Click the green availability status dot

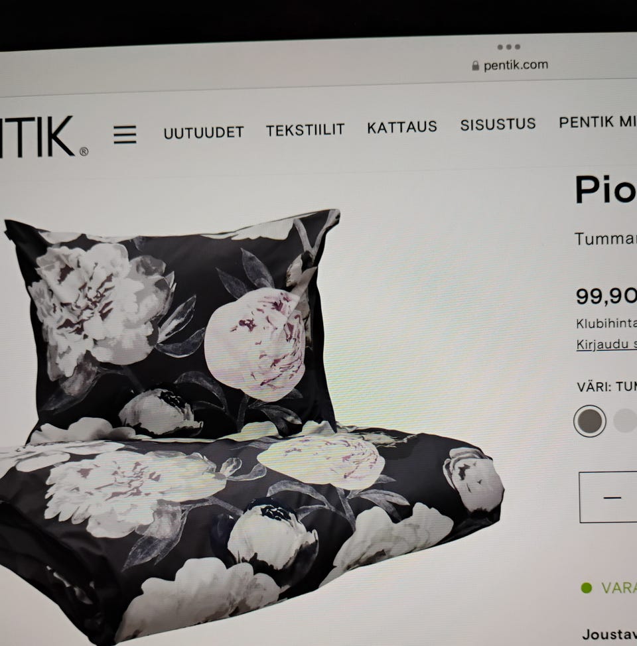[586, 588]
